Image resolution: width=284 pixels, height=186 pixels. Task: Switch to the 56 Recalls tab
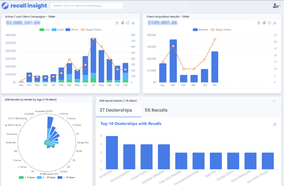[156, 110]
